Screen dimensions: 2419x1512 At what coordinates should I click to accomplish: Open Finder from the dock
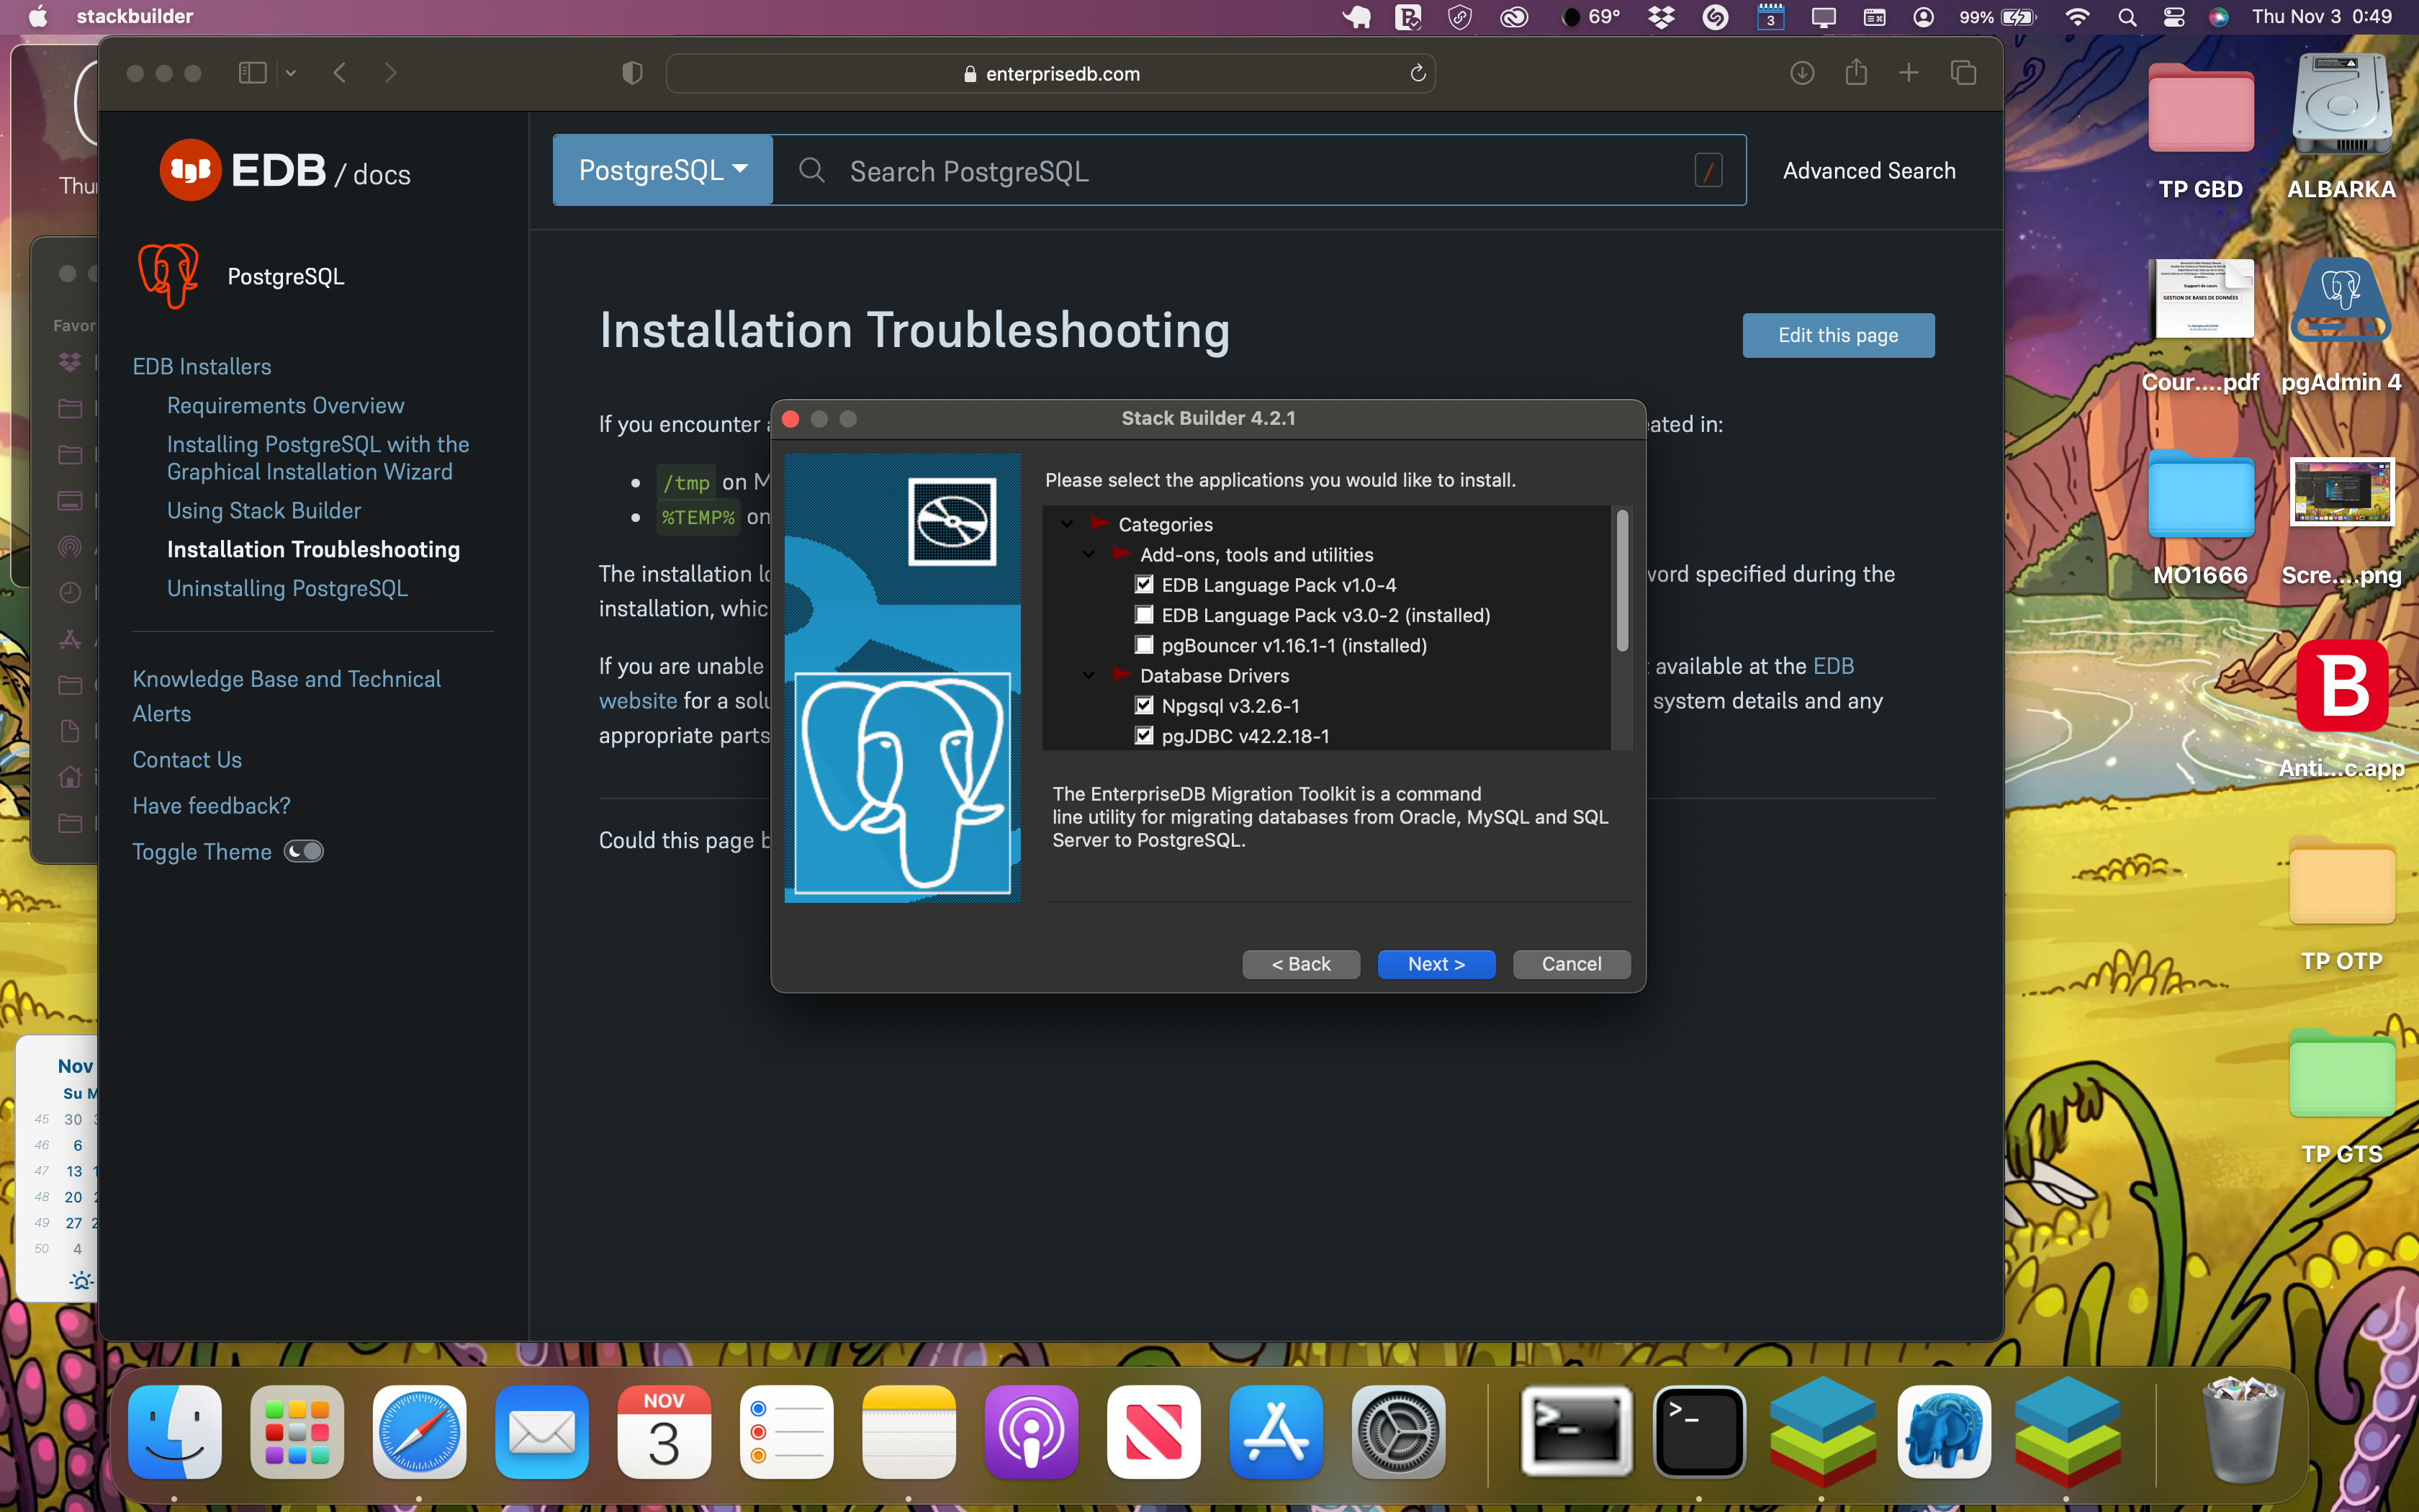(175, 1432)
